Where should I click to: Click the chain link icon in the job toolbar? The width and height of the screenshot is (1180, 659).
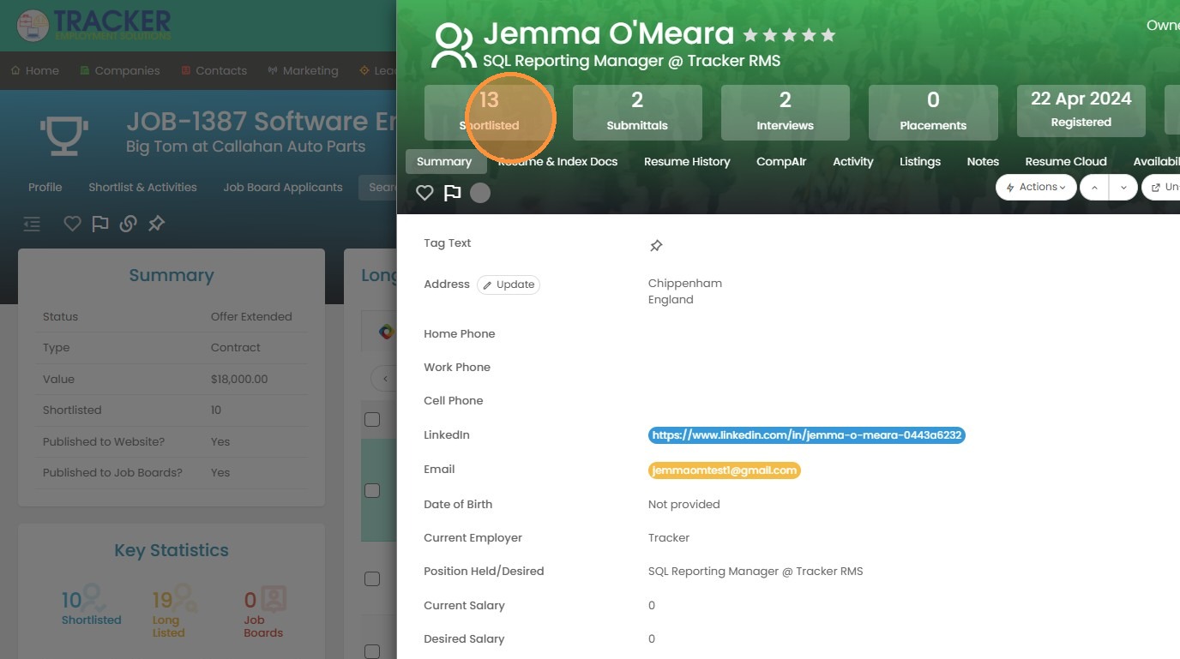pyautogui.click(x=128, y=224)
